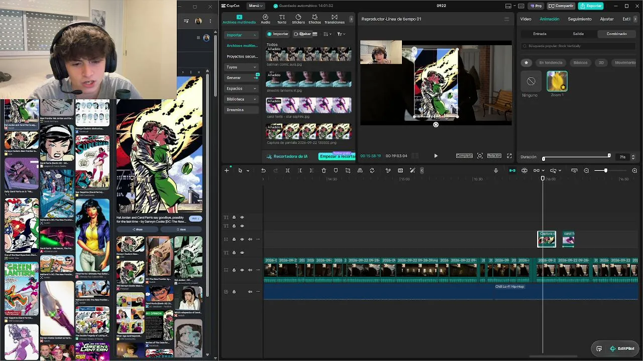Open the Menú dropdown

[x=256, y=6]
